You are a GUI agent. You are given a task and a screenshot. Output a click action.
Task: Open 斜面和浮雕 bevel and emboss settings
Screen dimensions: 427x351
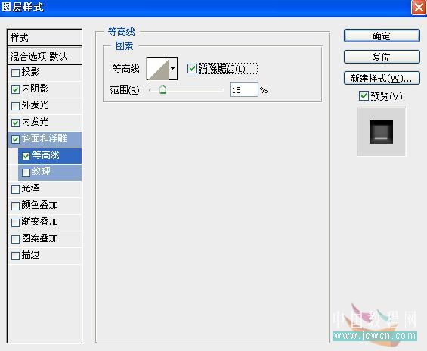[x=45, y=139]
